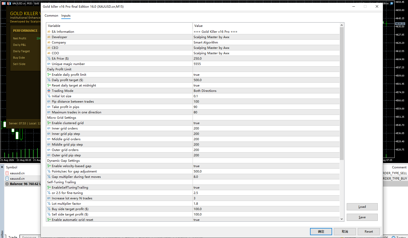This screenshot has height=238, width=408.
Task: Open Trading Mode Both Directions dropdown value
Action: tap(266, 91)
